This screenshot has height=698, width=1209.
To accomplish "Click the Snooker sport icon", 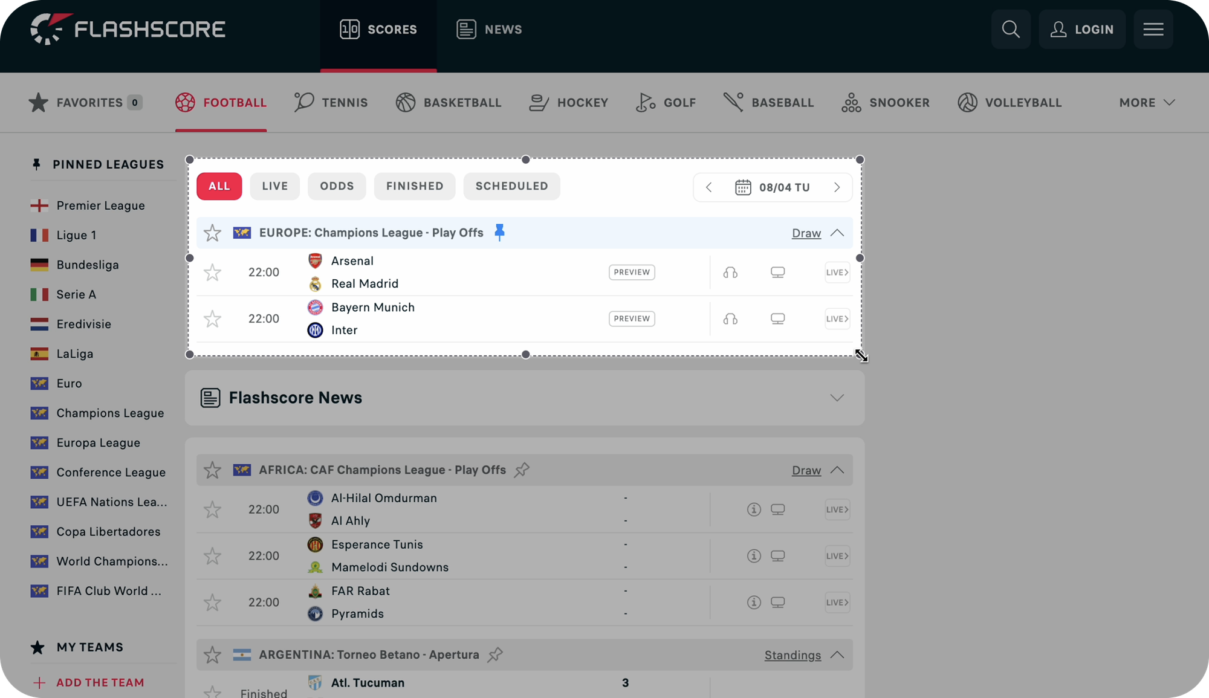I will [852, 102].
